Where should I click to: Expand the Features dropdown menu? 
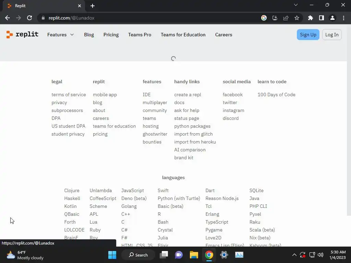[60, 35]
